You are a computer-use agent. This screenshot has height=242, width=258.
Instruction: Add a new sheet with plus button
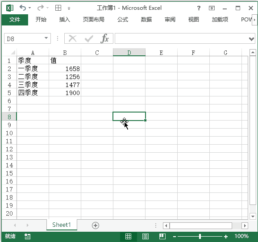(x=96, y=225)
